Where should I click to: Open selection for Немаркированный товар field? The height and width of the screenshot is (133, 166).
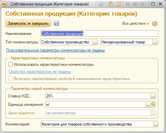click(x=155, y=42)
